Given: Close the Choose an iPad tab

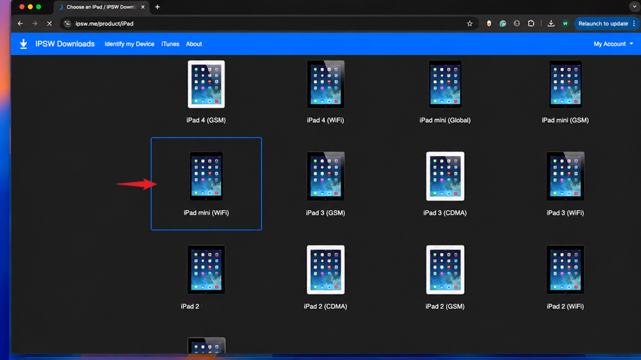Looking at the screenshot, I should point(143,7).
